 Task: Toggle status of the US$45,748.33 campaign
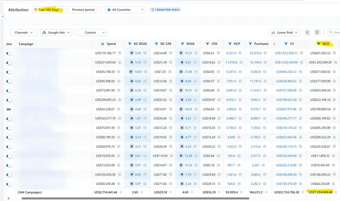9,72
